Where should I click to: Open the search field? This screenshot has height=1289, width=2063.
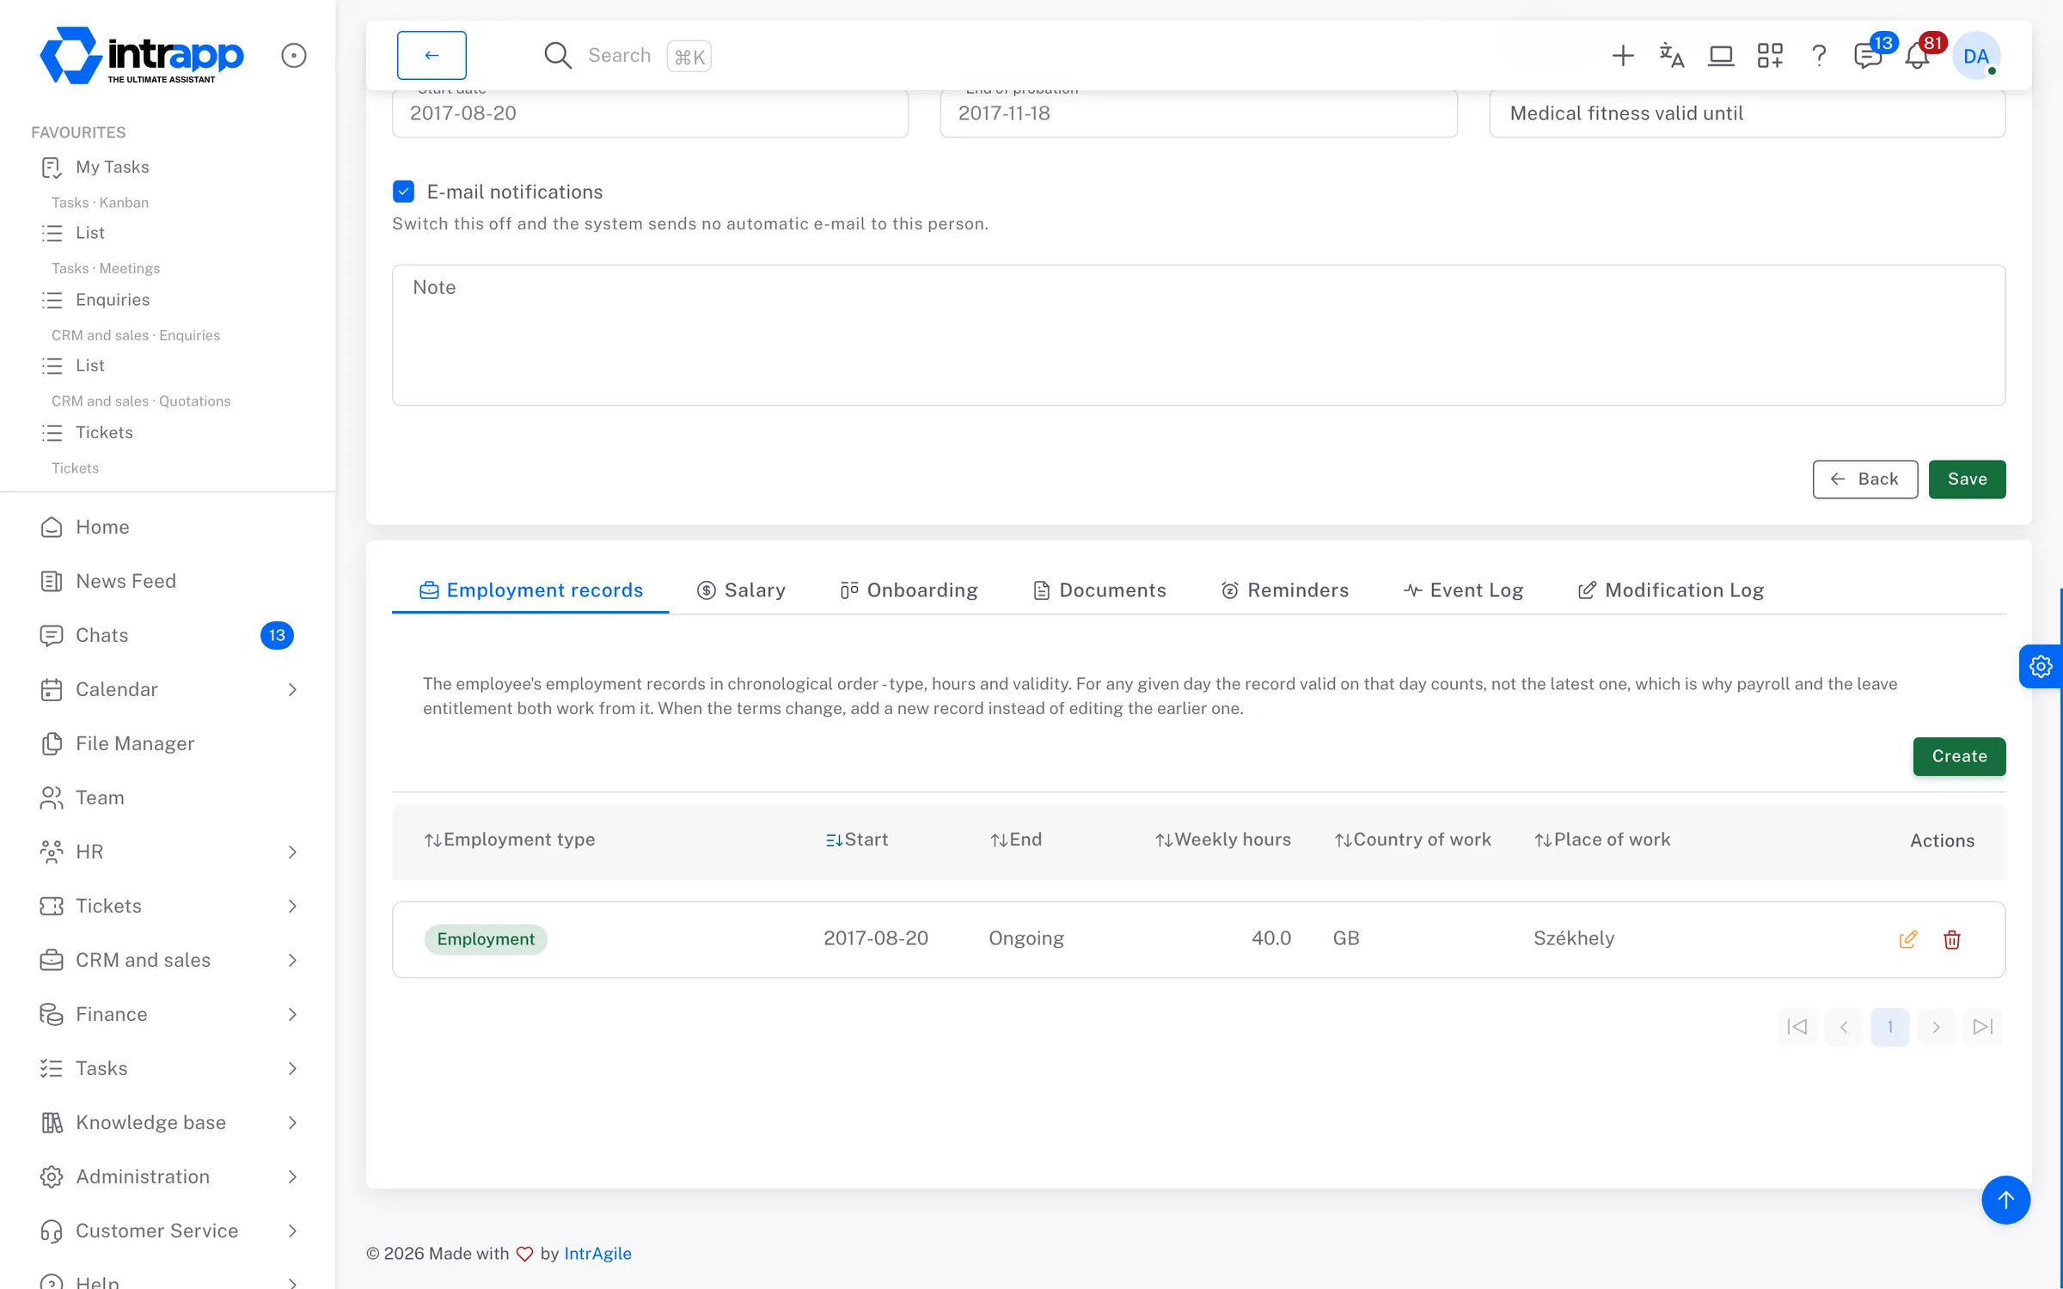pyautogui.click(x=627, y=56)
